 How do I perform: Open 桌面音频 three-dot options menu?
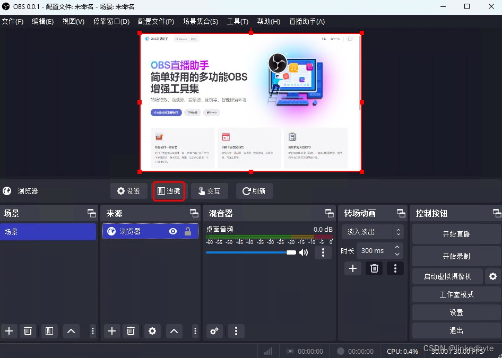point(323,252)
